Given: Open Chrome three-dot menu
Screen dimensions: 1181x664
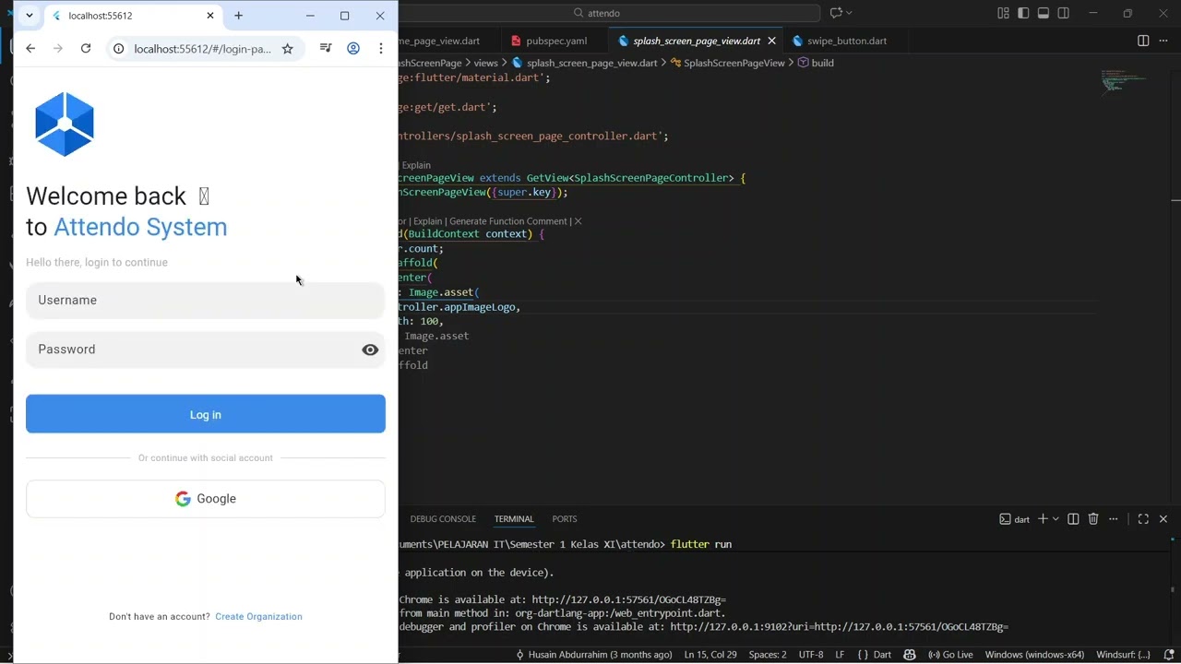Looking at the screenshot, I should (x=381, y=49).
